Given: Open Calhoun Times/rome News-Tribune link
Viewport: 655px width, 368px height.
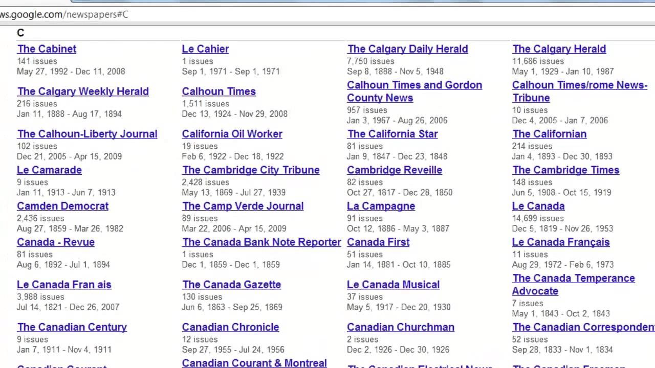Looking at the screenshot, I should click(x=580, y=91).
